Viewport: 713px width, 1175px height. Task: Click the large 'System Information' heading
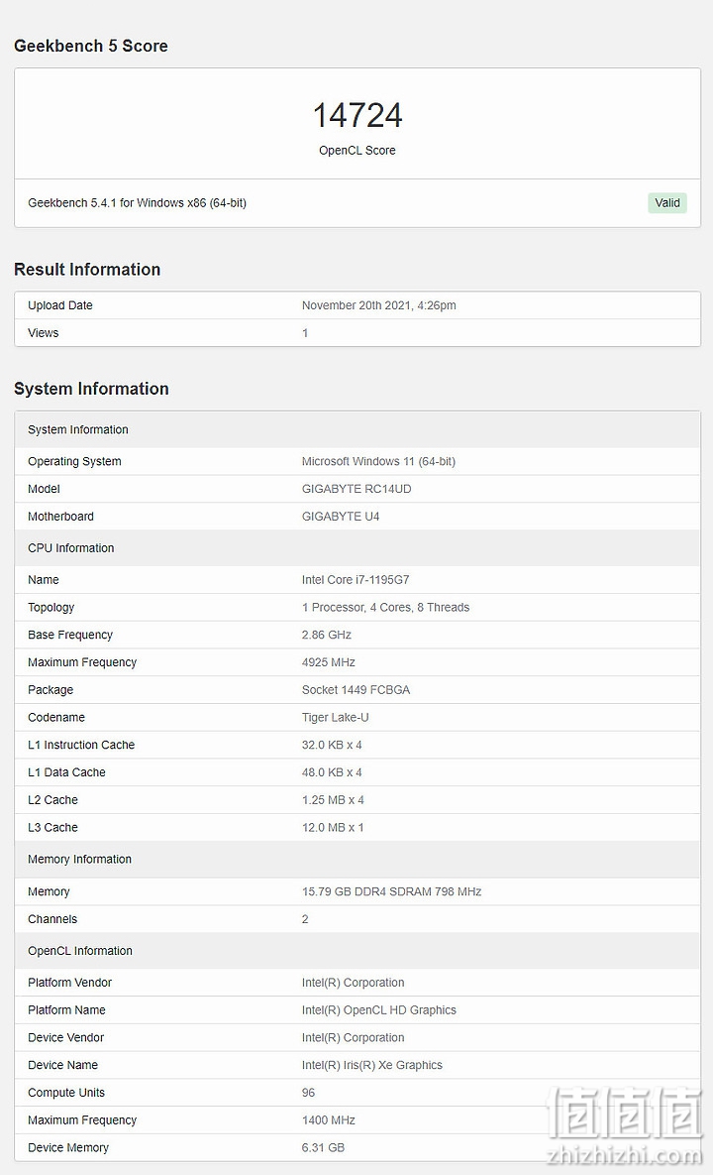(x=91, y=389)
